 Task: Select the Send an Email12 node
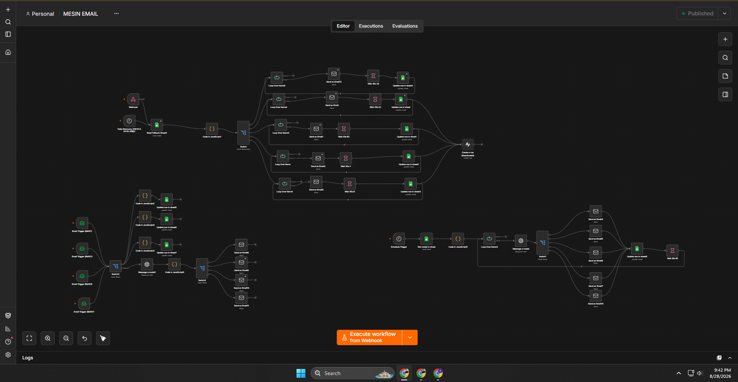click(334, 74)
